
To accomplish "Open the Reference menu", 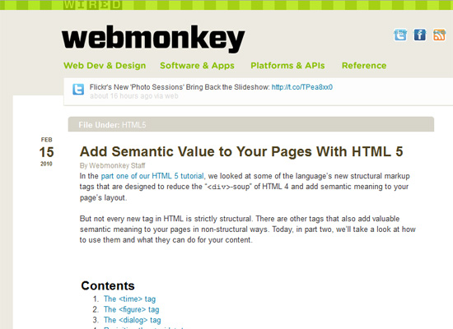I will coord(364,66).
